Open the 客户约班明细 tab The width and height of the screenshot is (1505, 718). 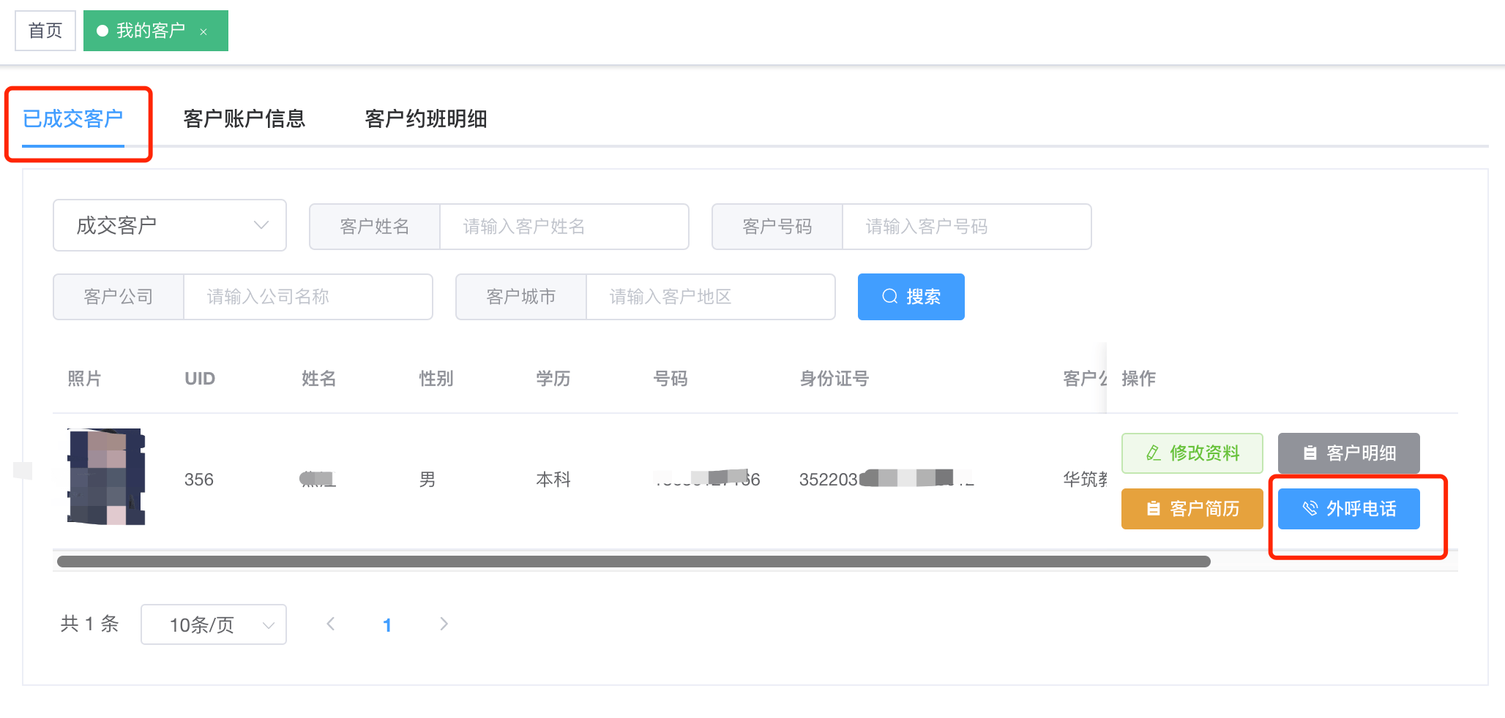pyautogui.click(x=425, y=118)
